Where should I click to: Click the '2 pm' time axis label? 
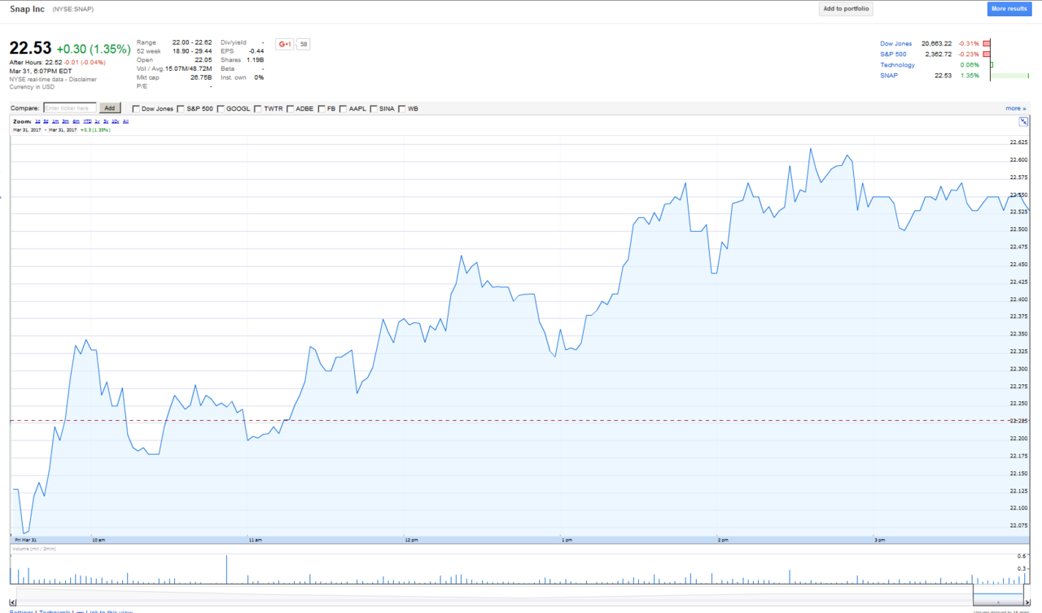pos(722,540)
